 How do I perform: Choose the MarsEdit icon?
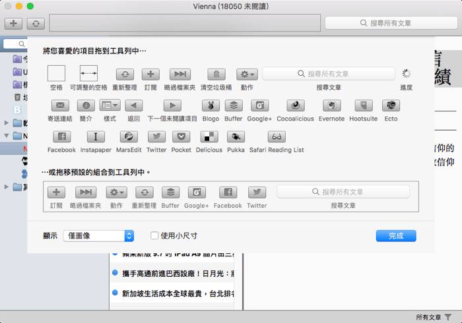[x=129, y=137]
